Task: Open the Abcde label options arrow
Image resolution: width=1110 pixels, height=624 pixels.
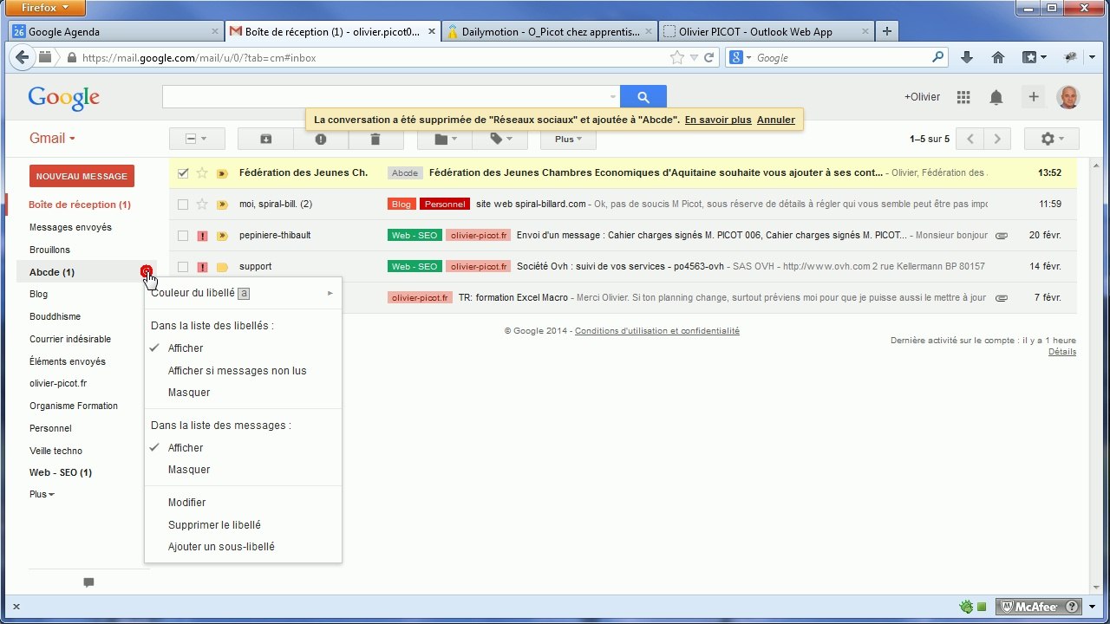Action: coord(147,272)
